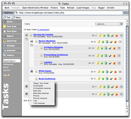Click into the Quick Search field
This screenshot has width=131, height=119.
coord(12,61)
